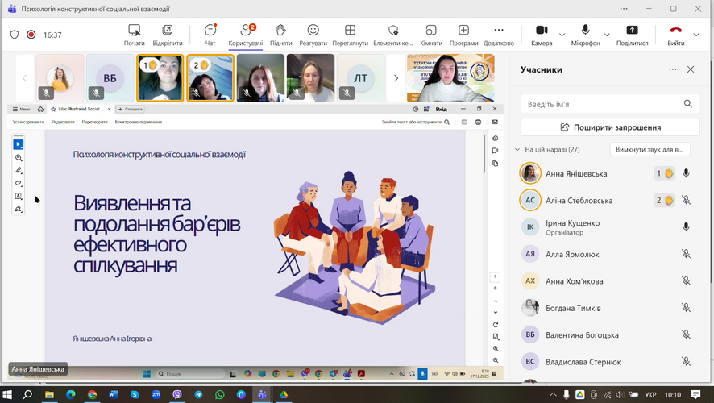Open the Переглянути view menu
Image resolution: width=714 pixels, height=403 pixels.
pyautogui.click(x=350, y=34)
